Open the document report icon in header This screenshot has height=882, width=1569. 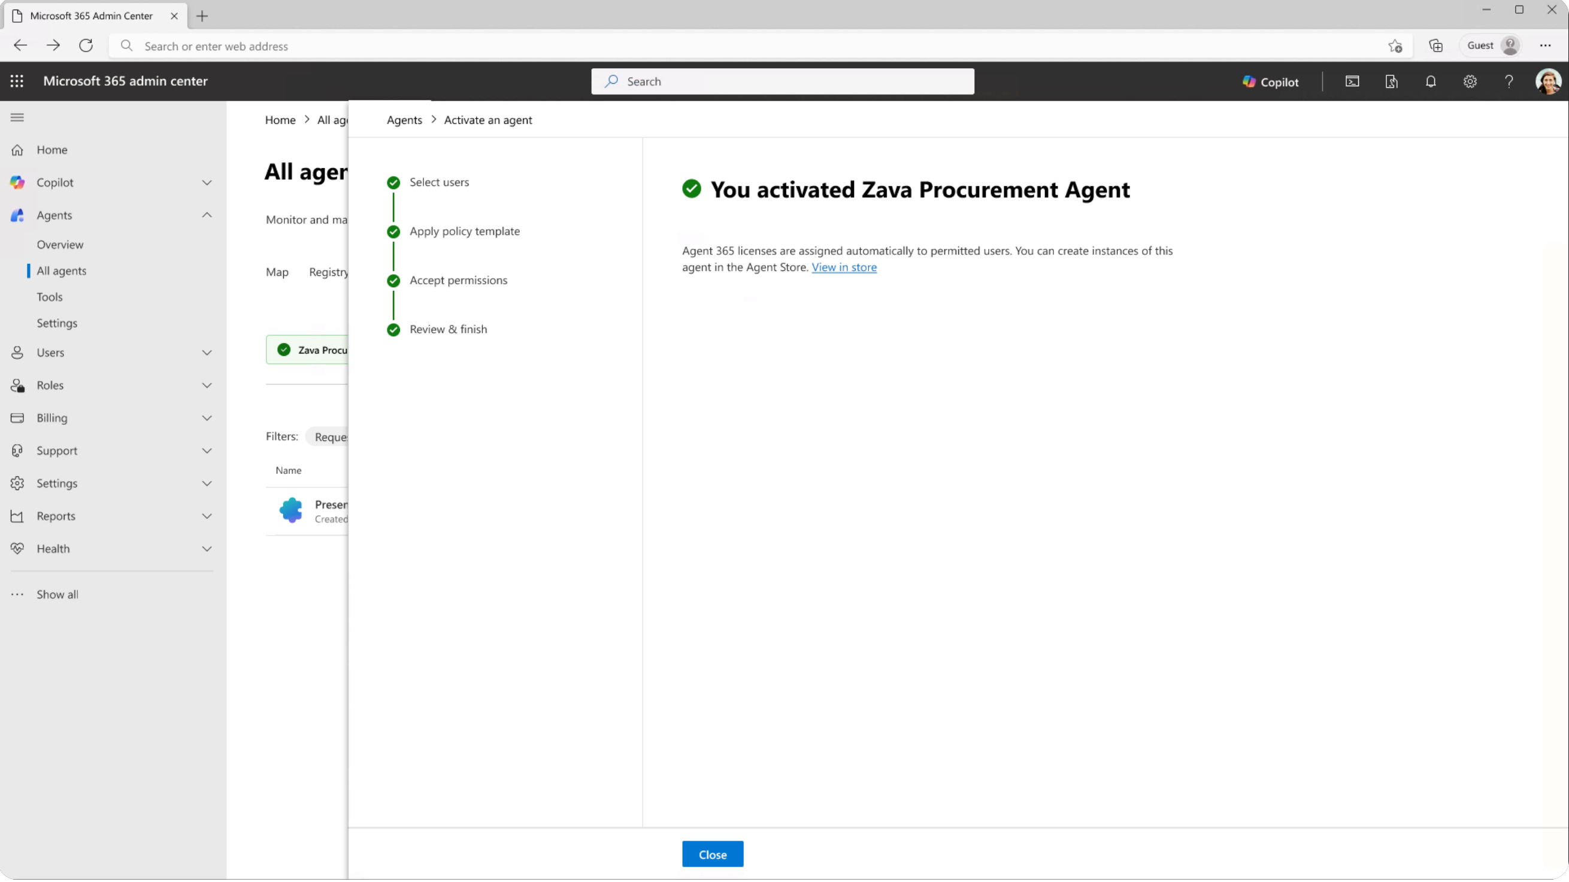(1391, 81)
